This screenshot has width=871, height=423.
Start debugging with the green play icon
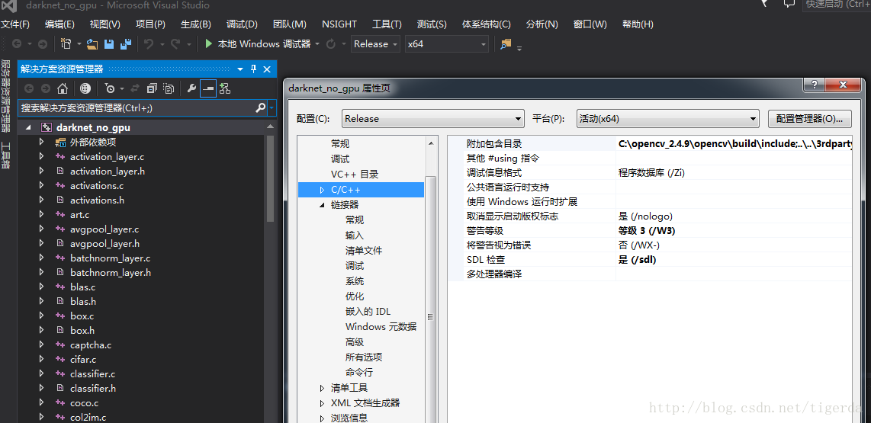tap(209, 44)
